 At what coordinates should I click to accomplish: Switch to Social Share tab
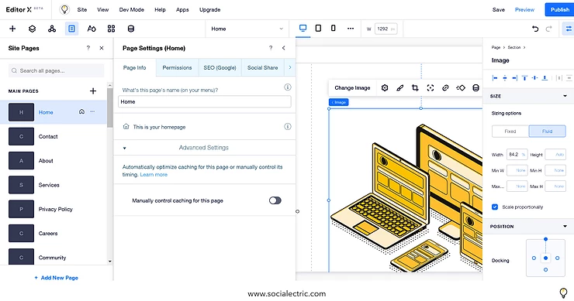(x=262, y=67)
